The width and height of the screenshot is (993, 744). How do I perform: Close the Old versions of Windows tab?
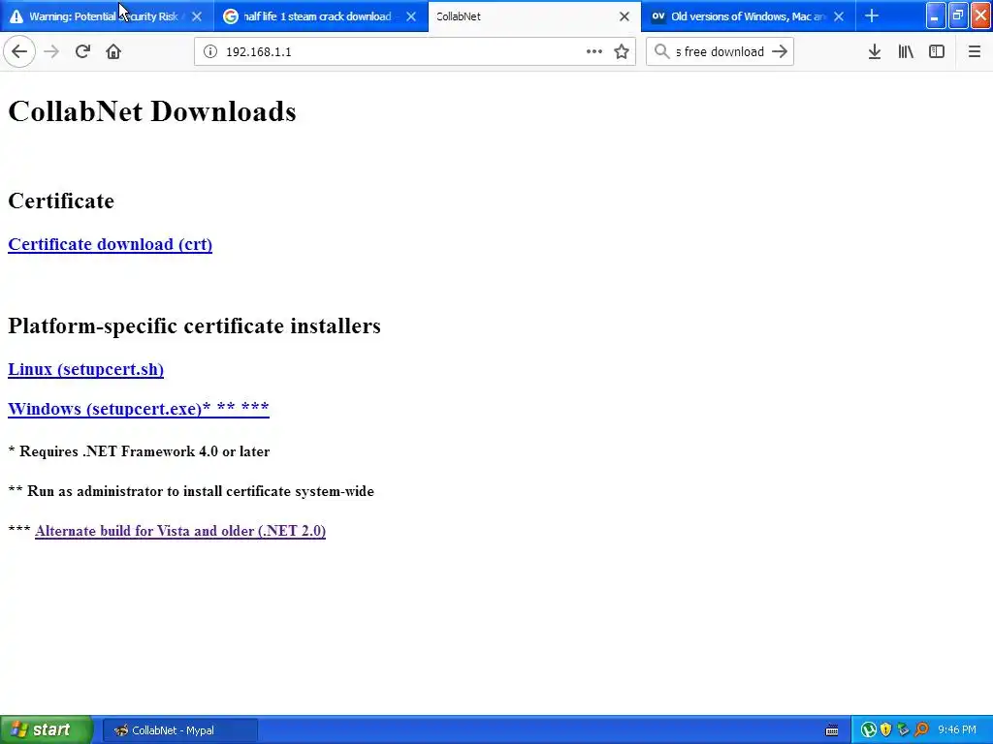(x=839, y=16)
